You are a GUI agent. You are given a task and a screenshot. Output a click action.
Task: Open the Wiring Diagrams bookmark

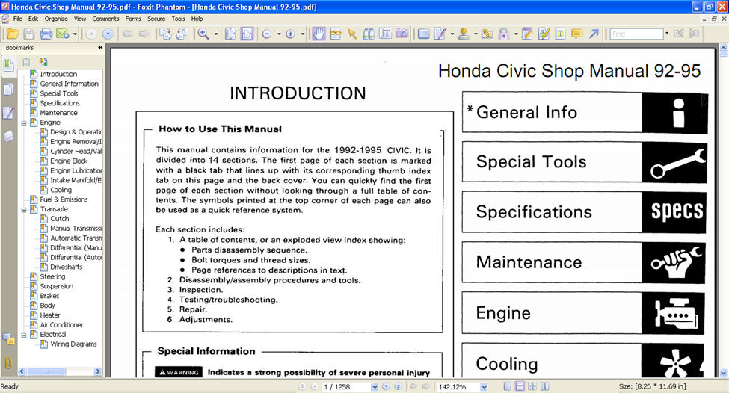(73, 344)
